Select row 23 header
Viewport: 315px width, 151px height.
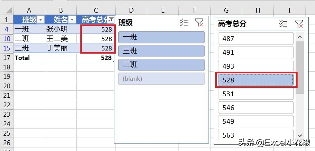point(7,114)
